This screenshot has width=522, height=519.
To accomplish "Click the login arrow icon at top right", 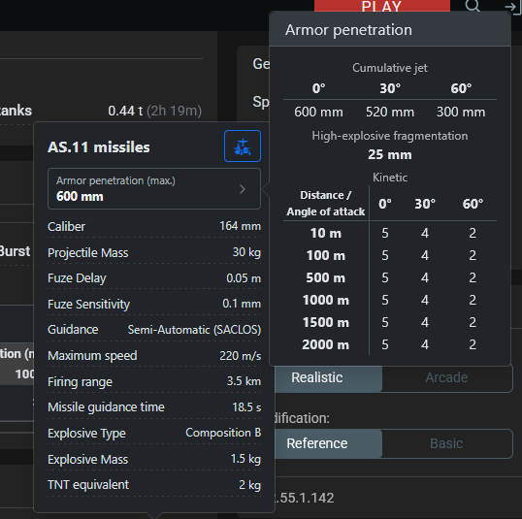I will click(512, 7).
